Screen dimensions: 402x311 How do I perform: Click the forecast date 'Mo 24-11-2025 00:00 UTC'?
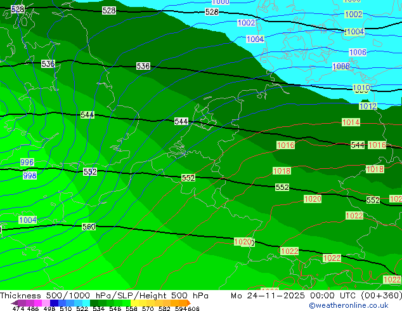coord(294,296)
